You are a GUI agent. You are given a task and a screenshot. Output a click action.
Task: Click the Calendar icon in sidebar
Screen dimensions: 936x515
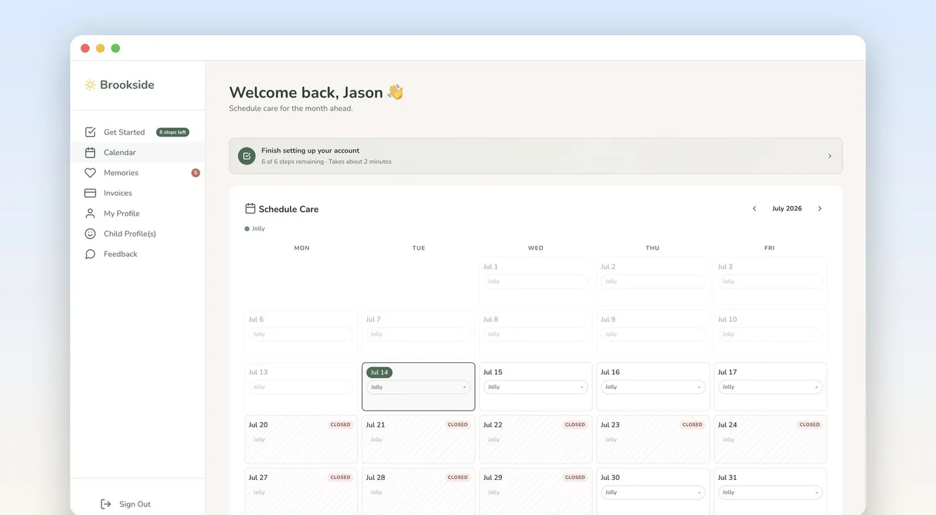(90, 152)
